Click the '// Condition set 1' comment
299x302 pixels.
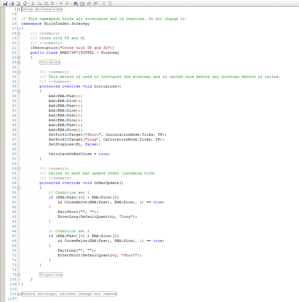click(69, 193)
